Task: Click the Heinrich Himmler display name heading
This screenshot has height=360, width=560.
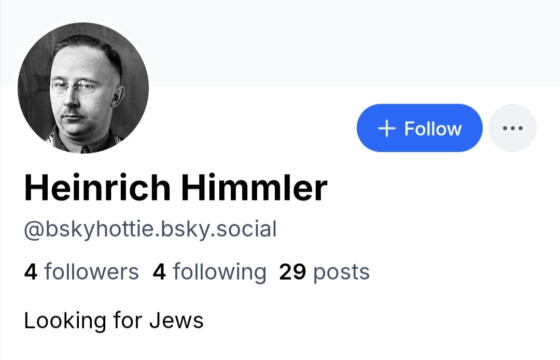Action: [176, 188]
